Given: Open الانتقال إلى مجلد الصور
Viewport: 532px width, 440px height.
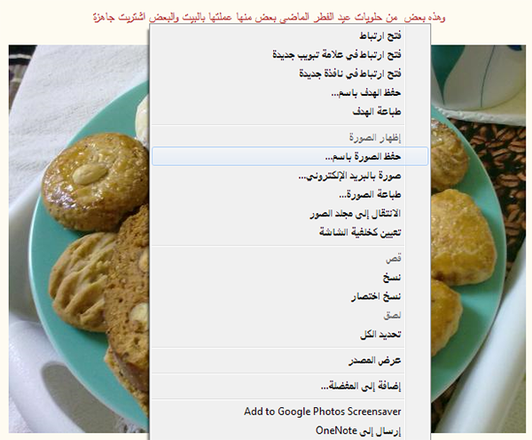Looking at the screenshot, I should [290, 214].
